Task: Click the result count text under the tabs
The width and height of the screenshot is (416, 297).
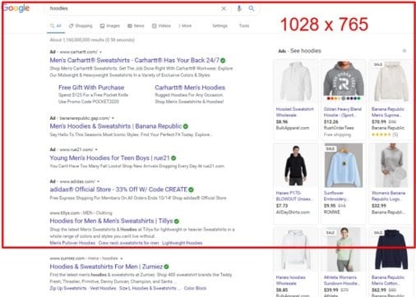Action: 92,40
